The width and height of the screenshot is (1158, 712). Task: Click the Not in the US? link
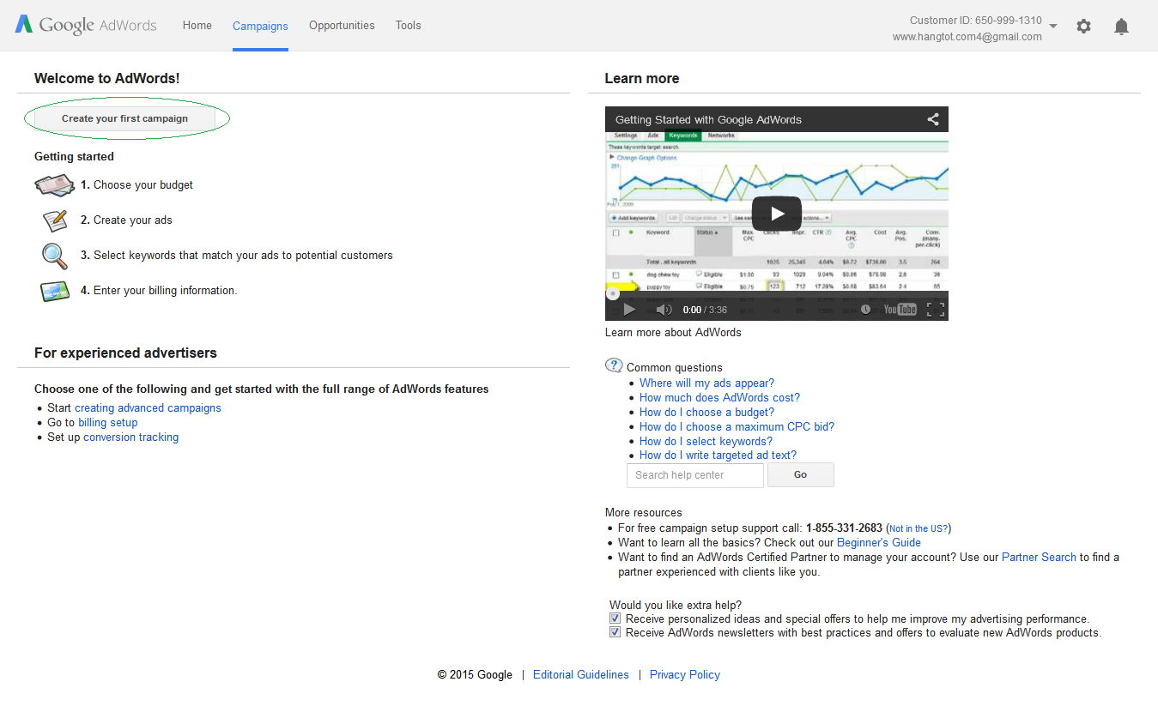coord(919,529)
